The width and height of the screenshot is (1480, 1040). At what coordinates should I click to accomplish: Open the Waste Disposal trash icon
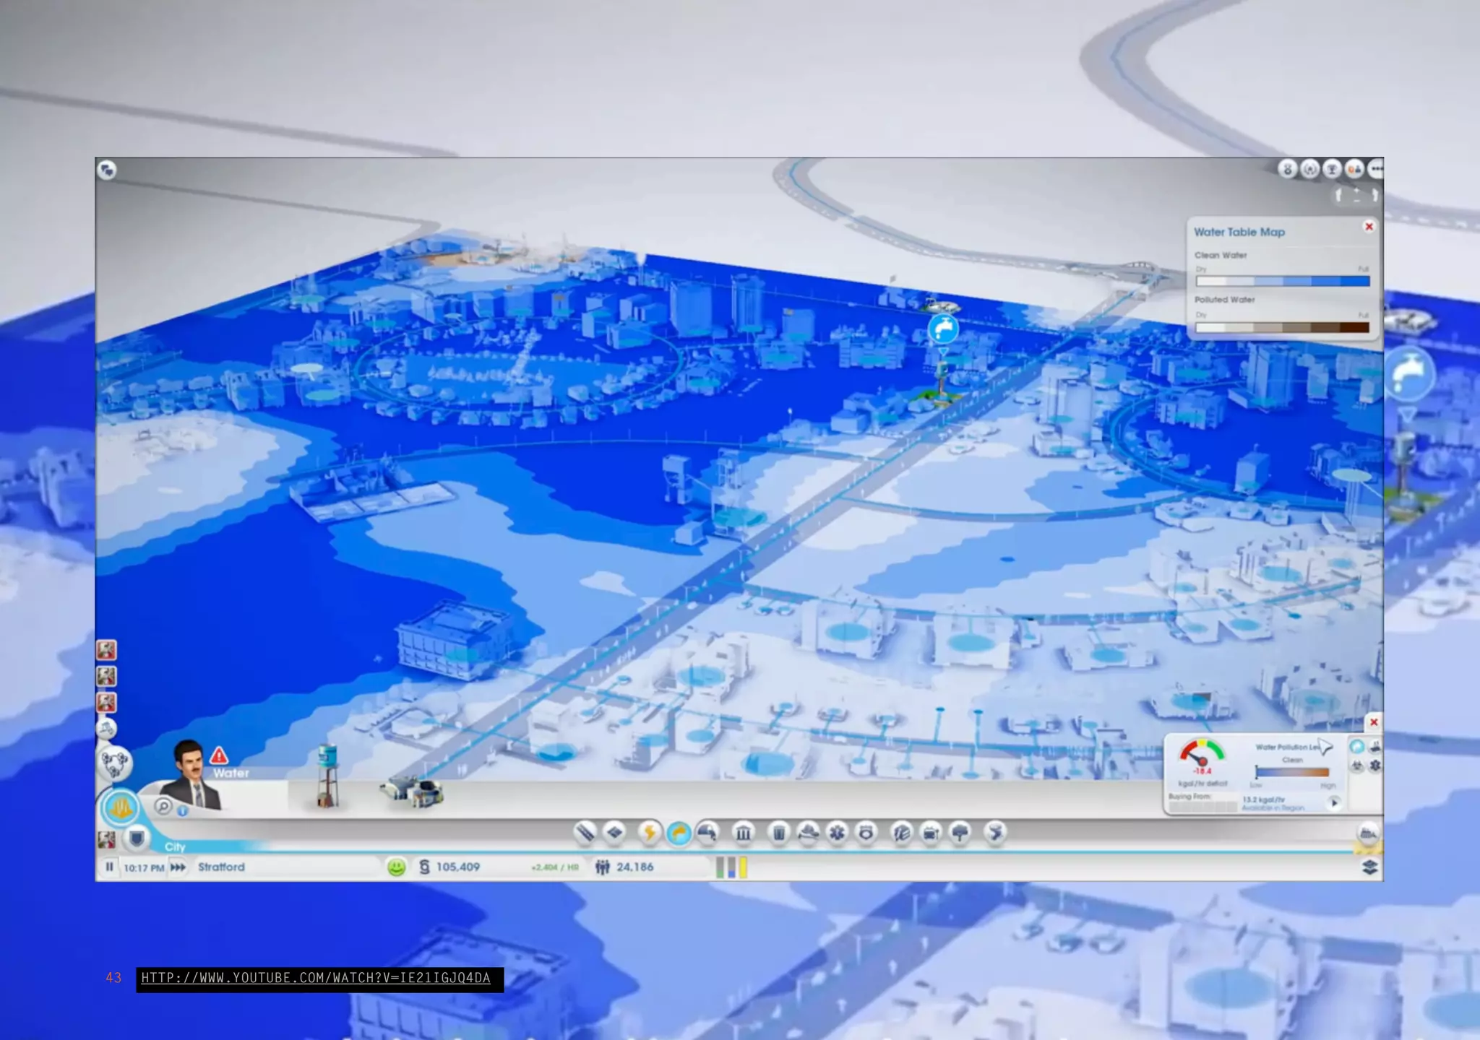click(x=779, y=833)
